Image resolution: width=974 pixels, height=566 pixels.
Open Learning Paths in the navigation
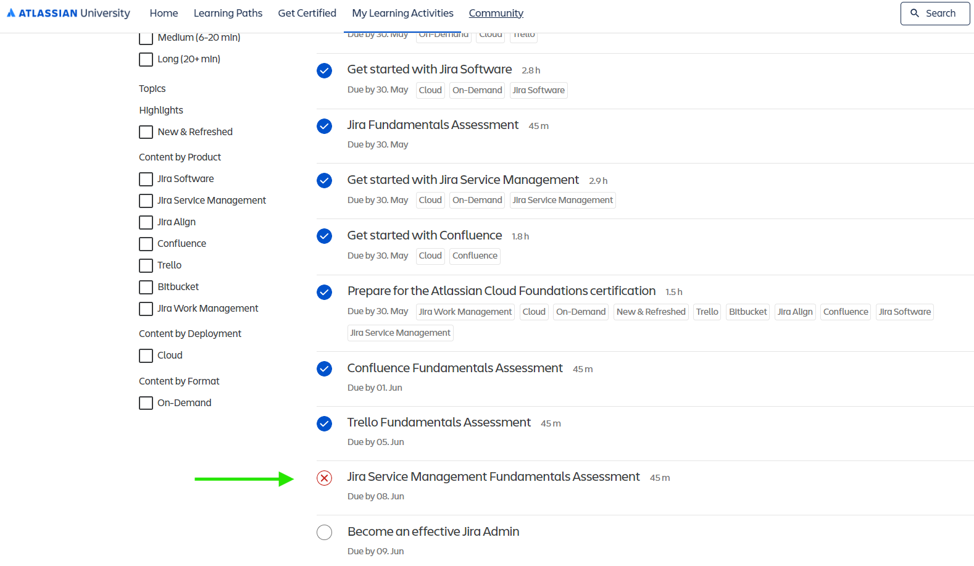[x=228, y=13]
